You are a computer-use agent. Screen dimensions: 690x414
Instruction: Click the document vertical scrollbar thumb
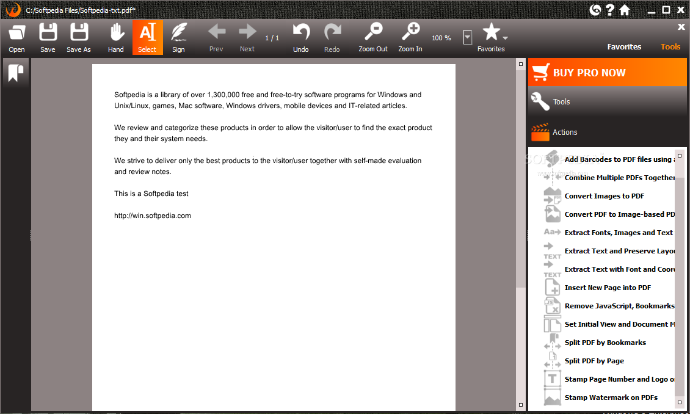tap(521, 178)
